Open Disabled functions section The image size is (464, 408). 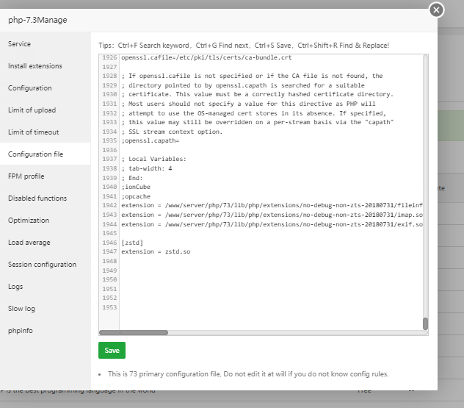[37, 198]
